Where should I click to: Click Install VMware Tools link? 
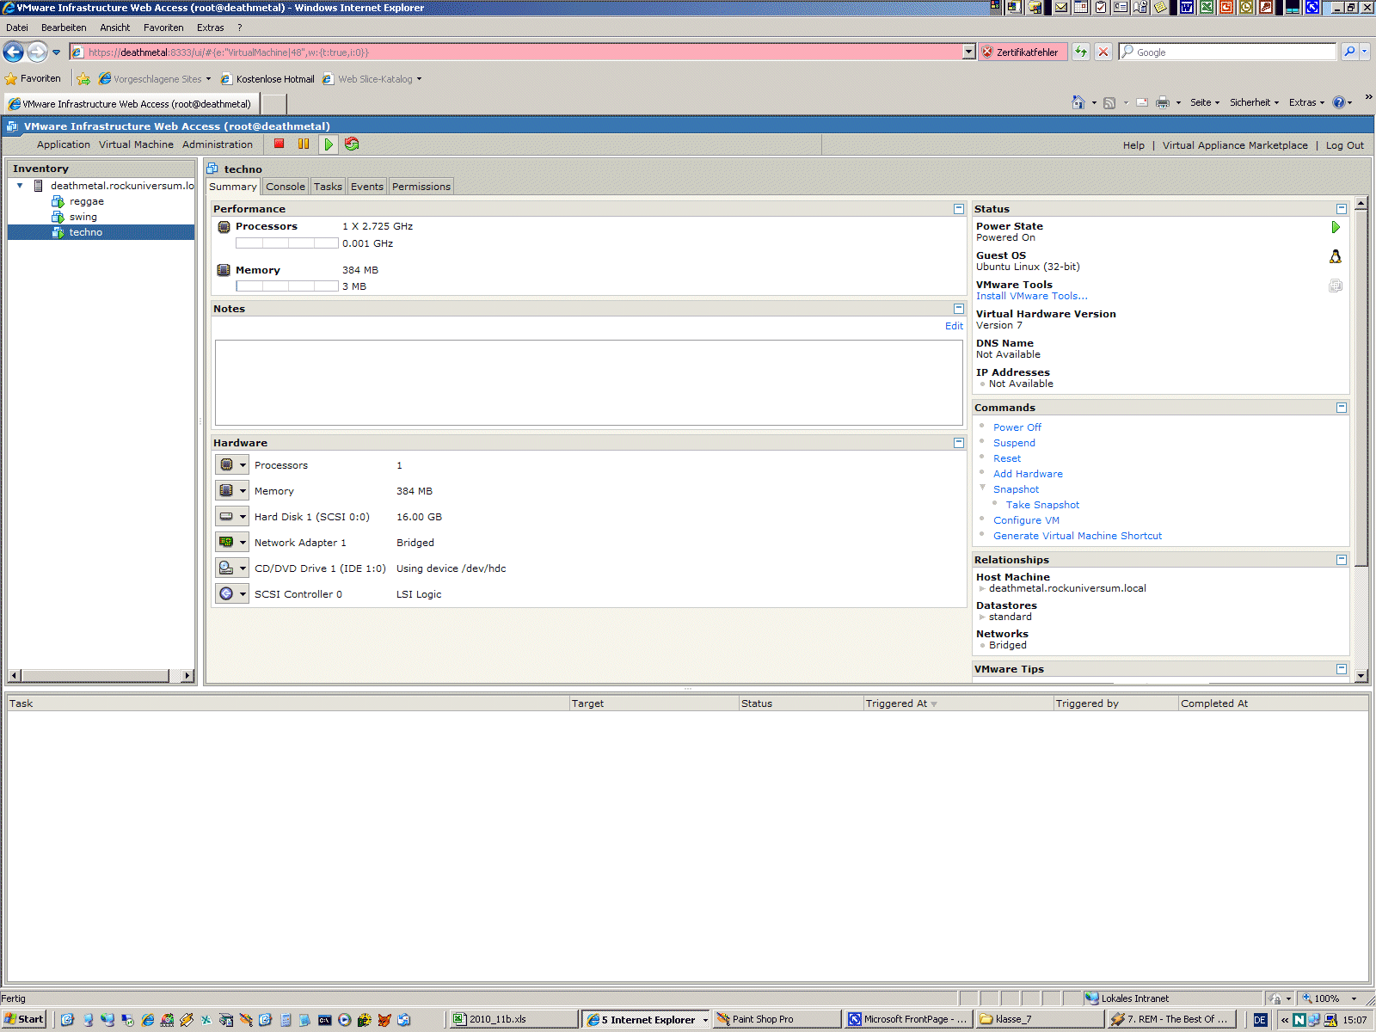click(x=1031, y=296)
